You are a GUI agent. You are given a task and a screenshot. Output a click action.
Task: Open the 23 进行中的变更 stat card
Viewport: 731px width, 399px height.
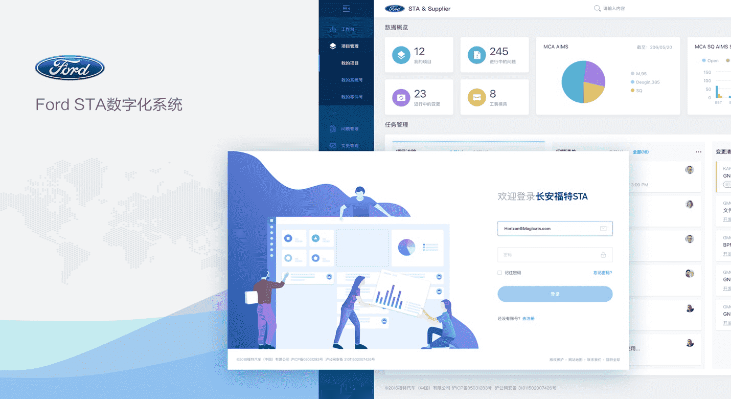click(419, 97)
